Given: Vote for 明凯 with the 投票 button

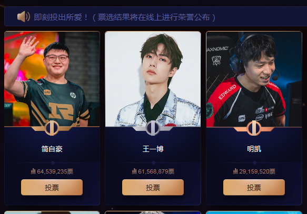Looking at the screenshot, I should 254,187.
